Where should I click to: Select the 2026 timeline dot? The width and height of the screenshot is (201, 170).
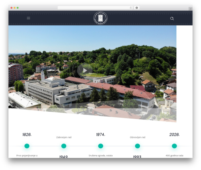[174, 146]
